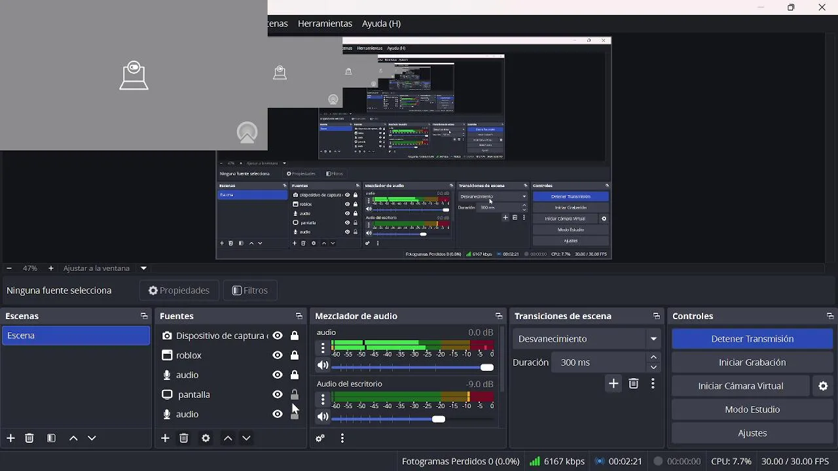The width and height of the screenshot is (838, 471).
Task: Select the pantalla source row
Action: pyautogui.click(x=230, y=394)
